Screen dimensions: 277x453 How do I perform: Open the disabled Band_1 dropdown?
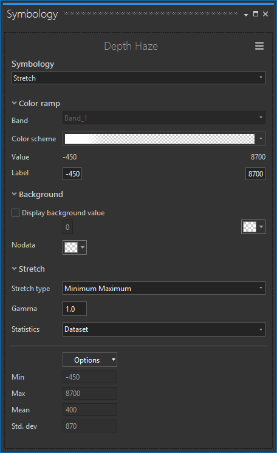click(164, 118)
